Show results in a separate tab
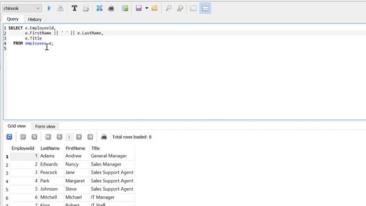Screen dimensions: 366x206 coord(193,8)
